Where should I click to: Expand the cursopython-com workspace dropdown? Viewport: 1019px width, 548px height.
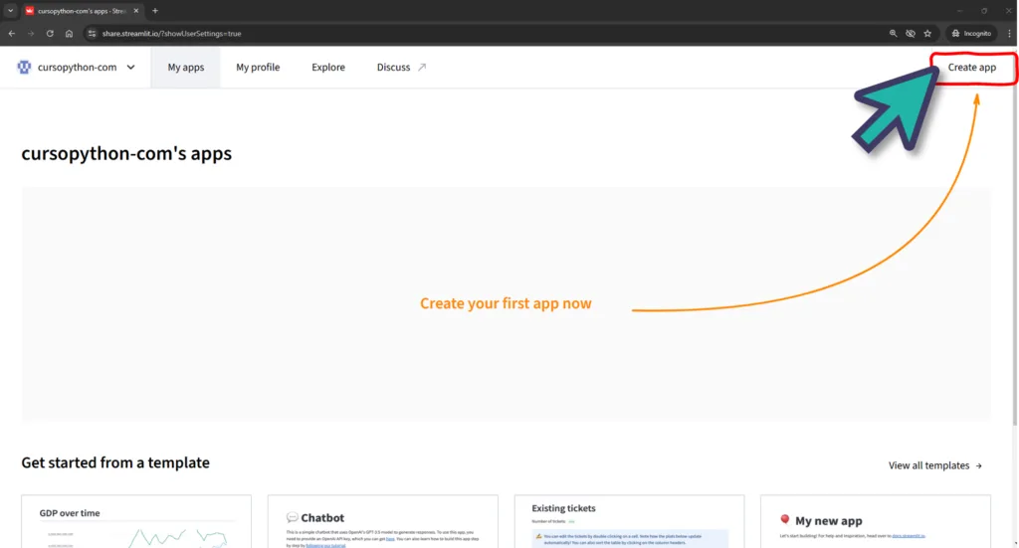130,67
